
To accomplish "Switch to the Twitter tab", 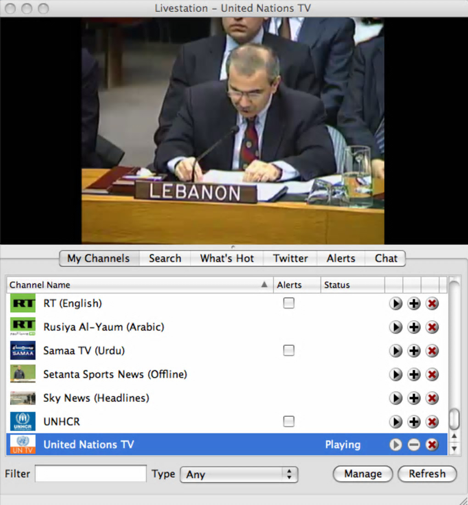I will (290, 258).
